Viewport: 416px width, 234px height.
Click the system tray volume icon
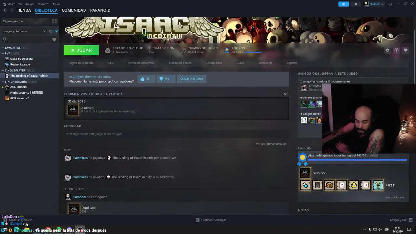tap(380, 229)
